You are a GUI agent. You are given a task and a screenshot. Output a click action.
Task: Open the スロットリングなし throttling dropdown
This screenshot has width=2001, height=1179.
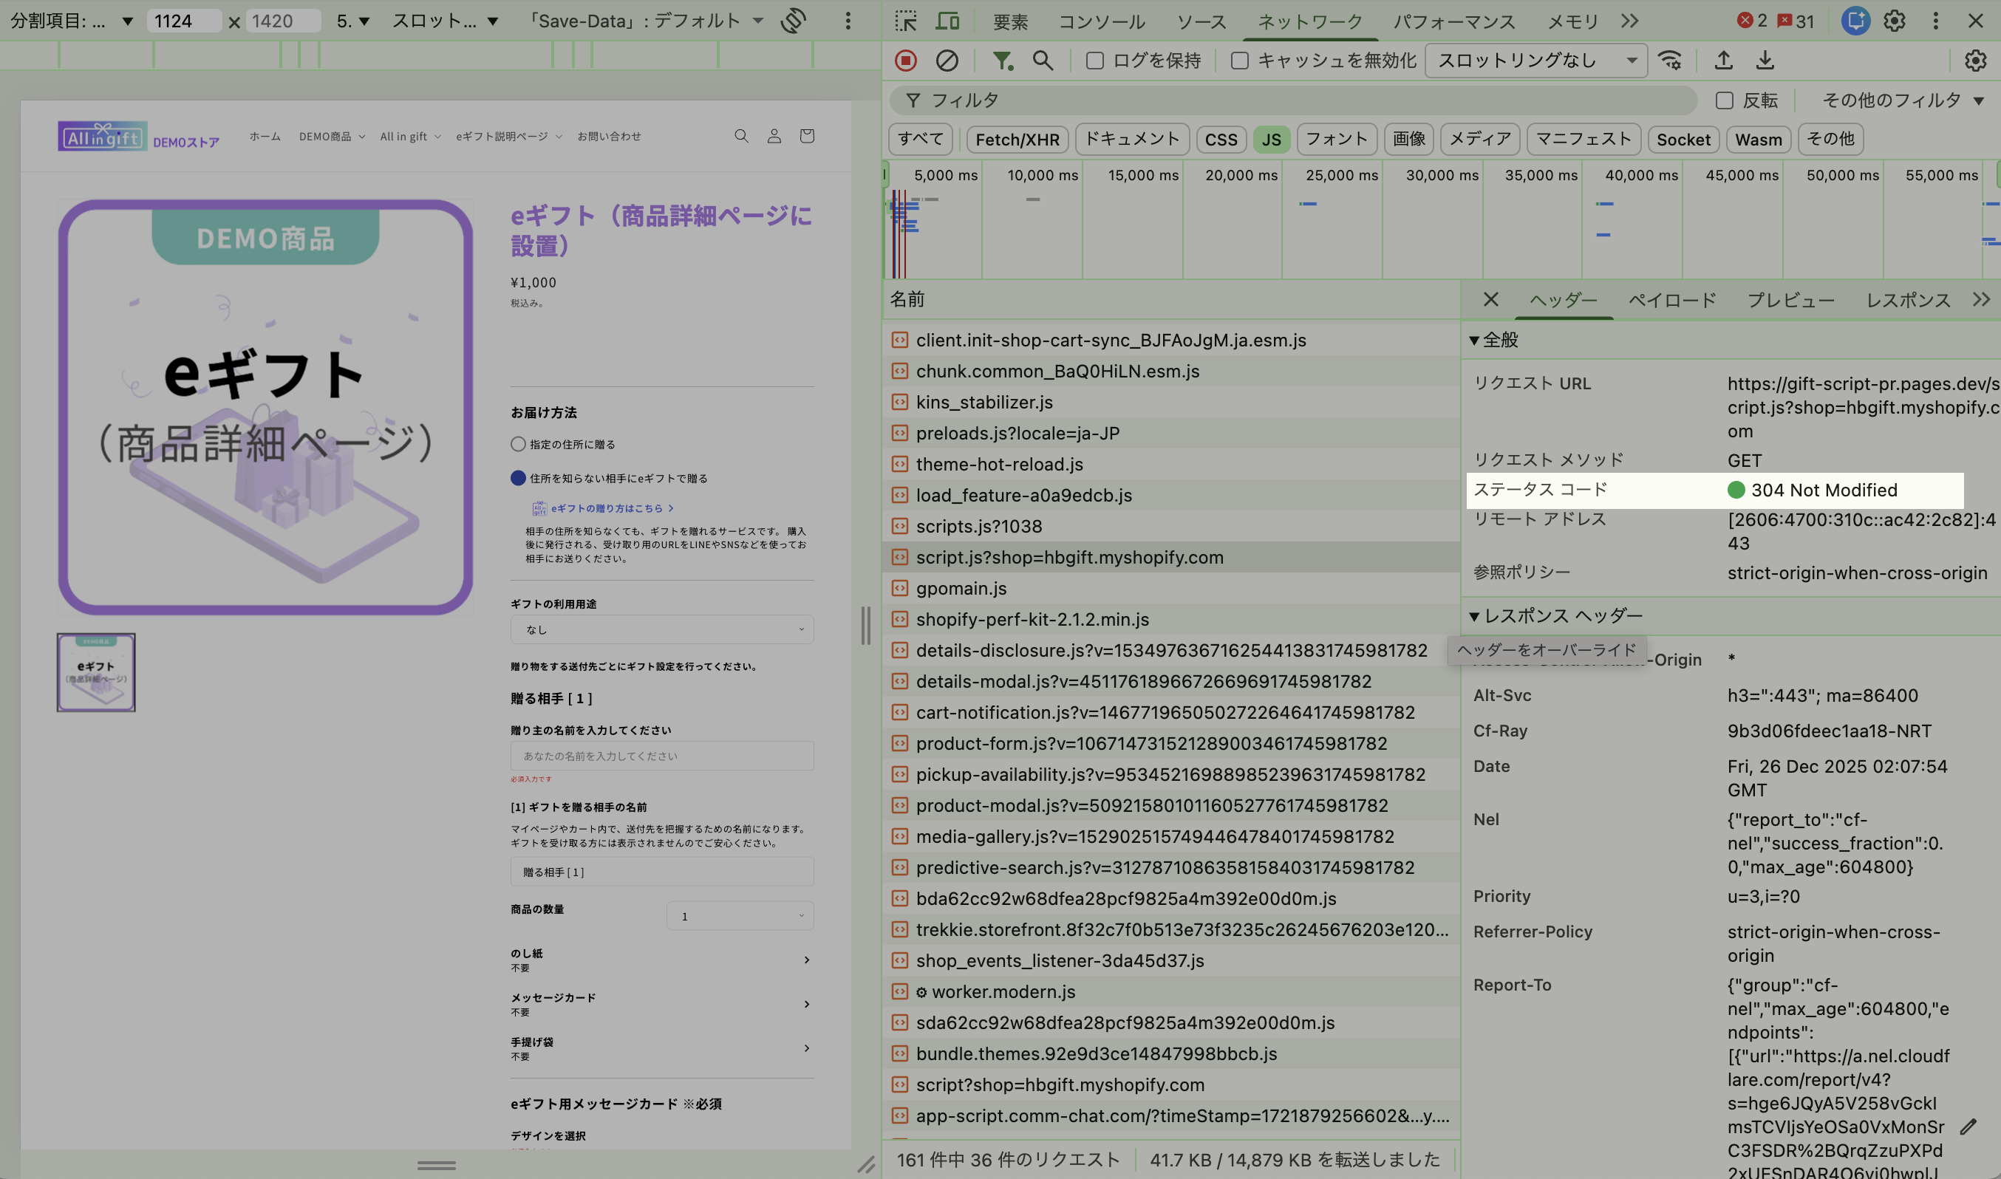(1535, 61)
